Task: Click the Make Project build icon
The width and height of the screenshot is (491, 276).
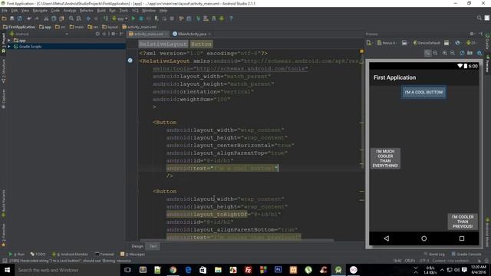Action: (x=106, y=18)
